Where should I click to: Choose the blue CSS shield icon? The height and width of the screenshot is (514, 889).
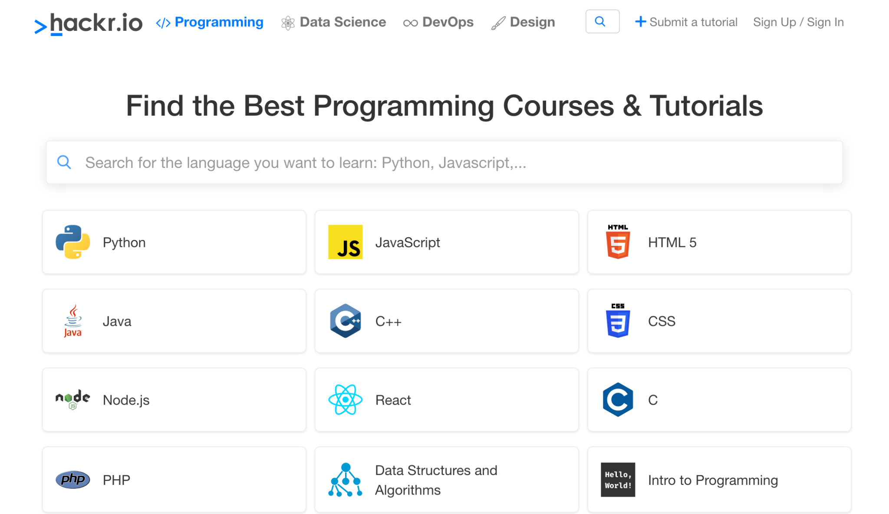click(x=618, y=321)
